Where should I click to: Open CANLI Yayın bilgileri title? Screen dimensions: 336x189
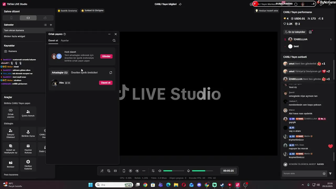[166, 4]
